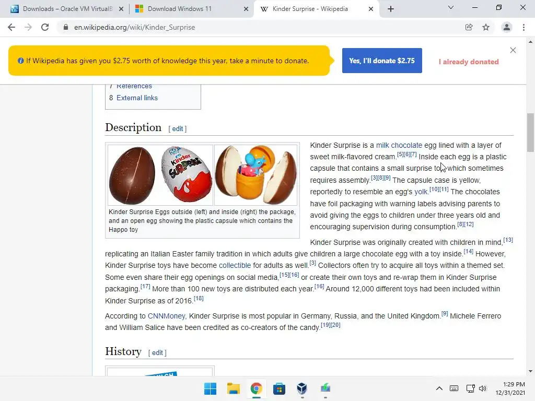Close the Kinder Surprise Wikipedia tab

click(x=371, y=9)
